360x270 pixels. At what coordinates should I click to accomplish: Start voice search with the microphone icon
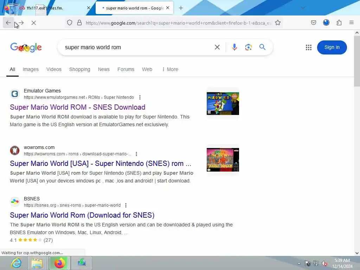coord(234,47)
